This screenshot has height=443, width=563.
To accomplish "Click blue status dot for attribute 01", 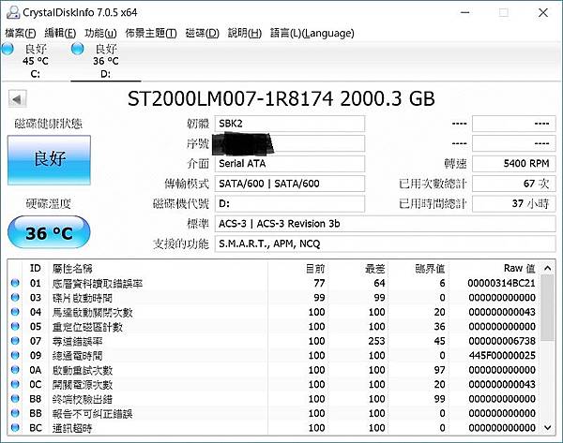I will point(15,283).
